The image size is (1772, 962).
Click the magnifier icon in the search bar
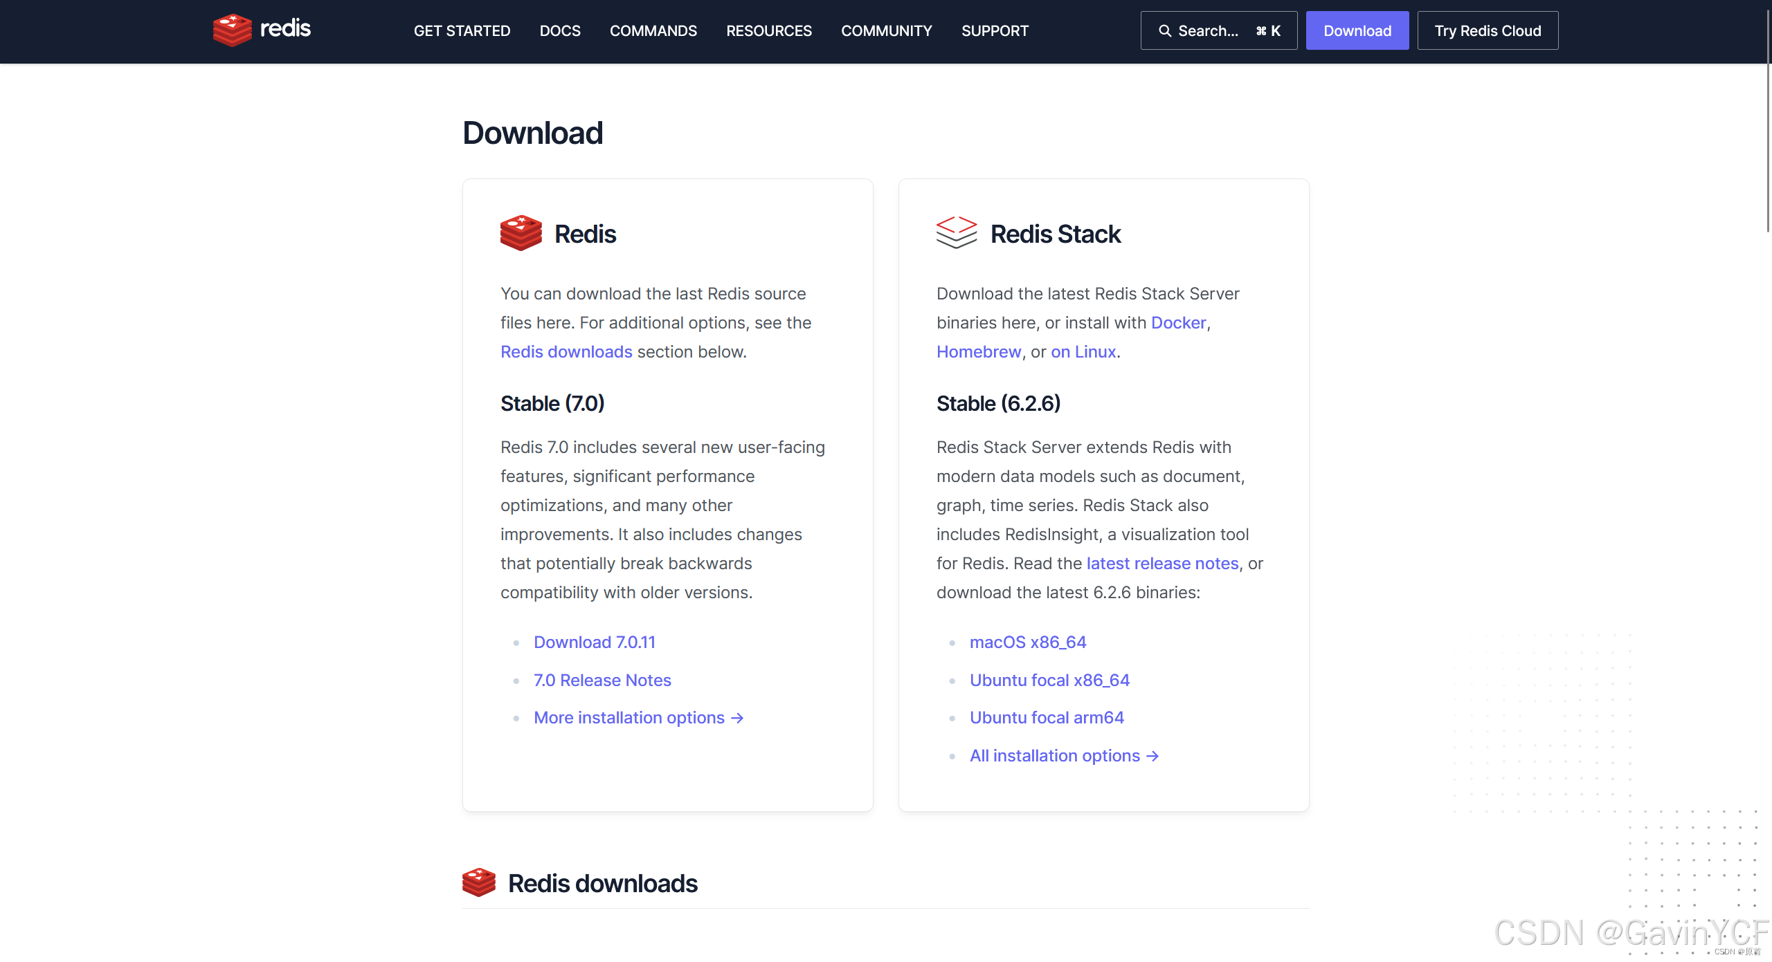(1164, 30)
